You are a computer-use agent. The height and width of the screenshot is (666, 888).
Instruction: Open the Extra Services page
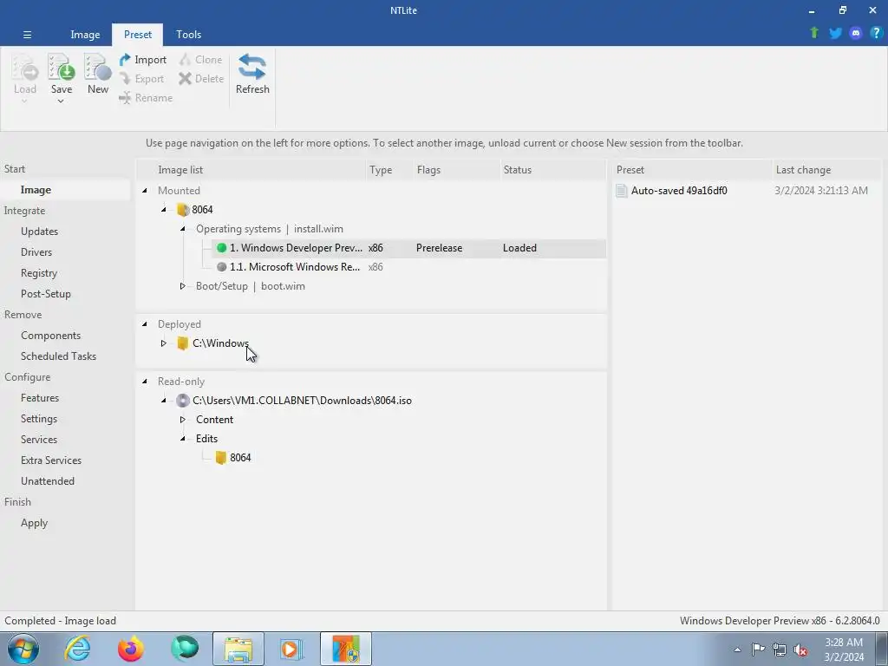click(51, 461)
